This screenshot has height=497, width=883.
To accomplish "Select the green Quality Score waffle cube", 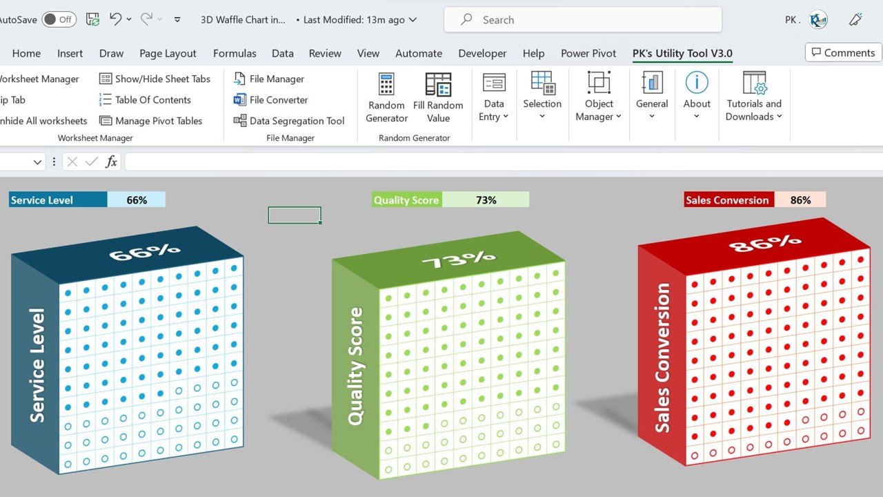I will 448,355.
